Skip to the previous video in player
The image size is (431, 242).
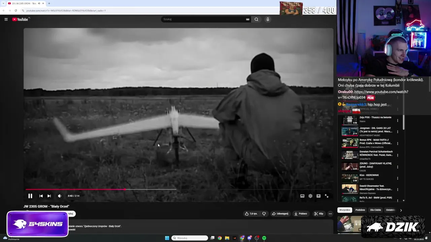coord(41,196)
